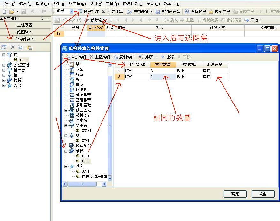
Task: Click 单构件提取 toolbar item
Action: (140, 11)
